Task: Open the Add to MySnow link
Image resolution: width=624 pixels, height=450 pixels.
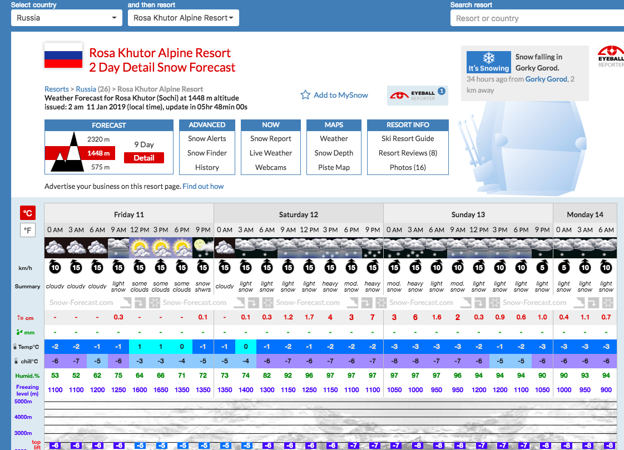Action: [341, 95]
